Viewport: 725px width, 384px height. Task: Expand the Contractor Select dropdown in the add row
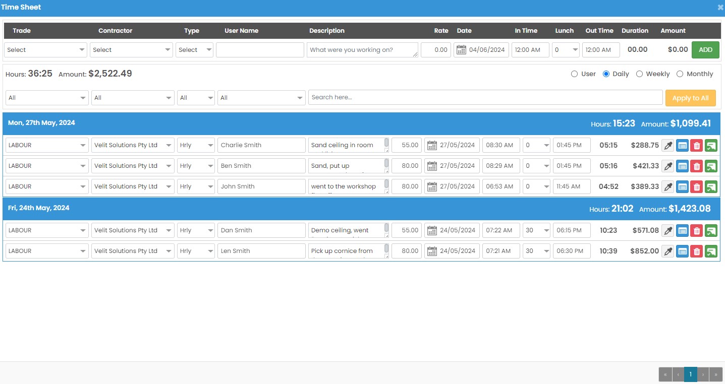(x=131, y=50)
